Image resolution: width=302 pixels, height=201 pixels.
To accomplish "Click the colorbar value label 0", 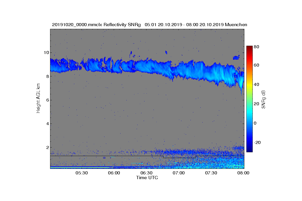I will (255, 123).
